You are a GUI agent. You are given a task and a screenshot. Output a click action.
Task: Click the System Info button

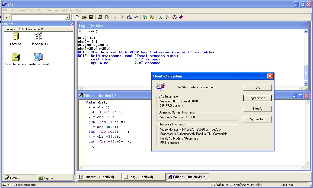(x=257, y=119)
